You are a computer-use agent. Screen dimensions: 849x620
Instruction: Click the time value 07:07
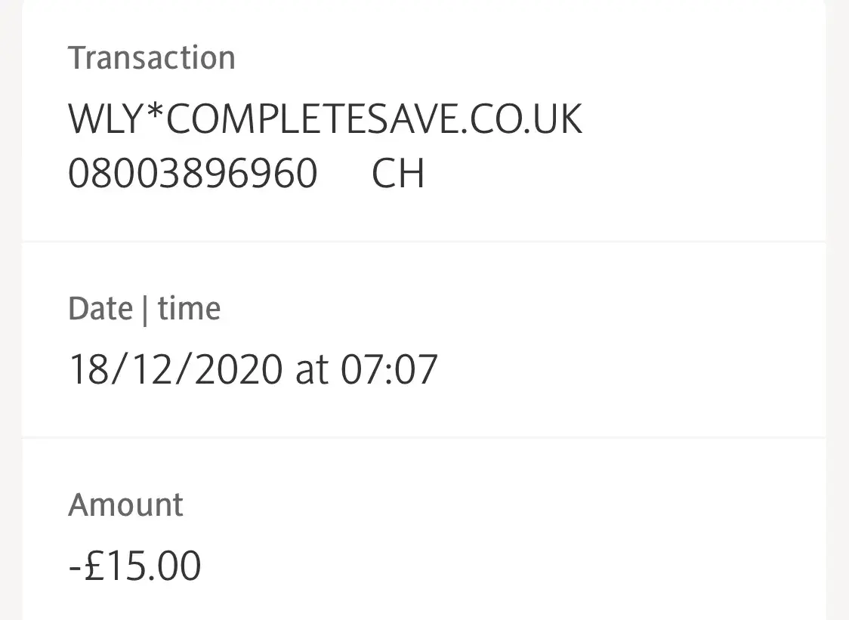[x=389, y=370]
